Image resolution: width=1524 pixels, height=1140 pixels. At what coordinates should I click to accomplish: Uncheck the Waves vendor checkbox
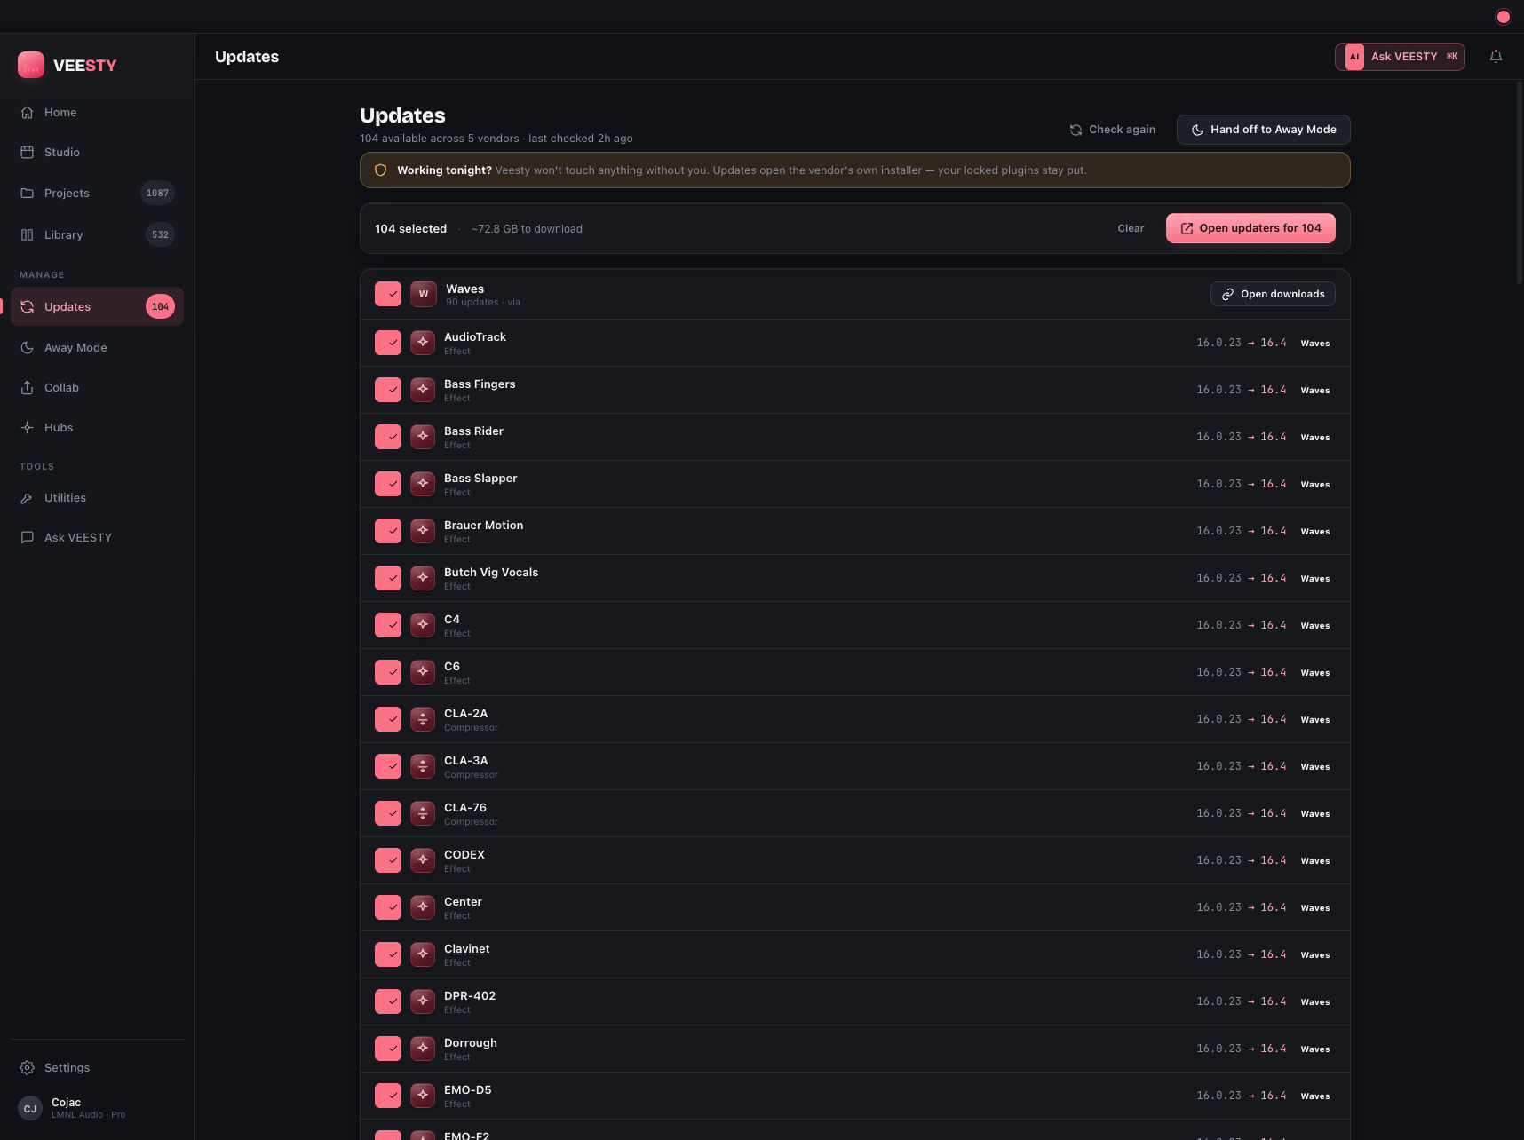pos(388,294)
